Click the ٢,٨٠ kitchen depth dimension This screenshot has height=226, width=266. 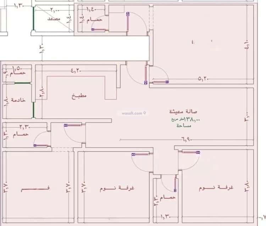(x=42, y=92)
